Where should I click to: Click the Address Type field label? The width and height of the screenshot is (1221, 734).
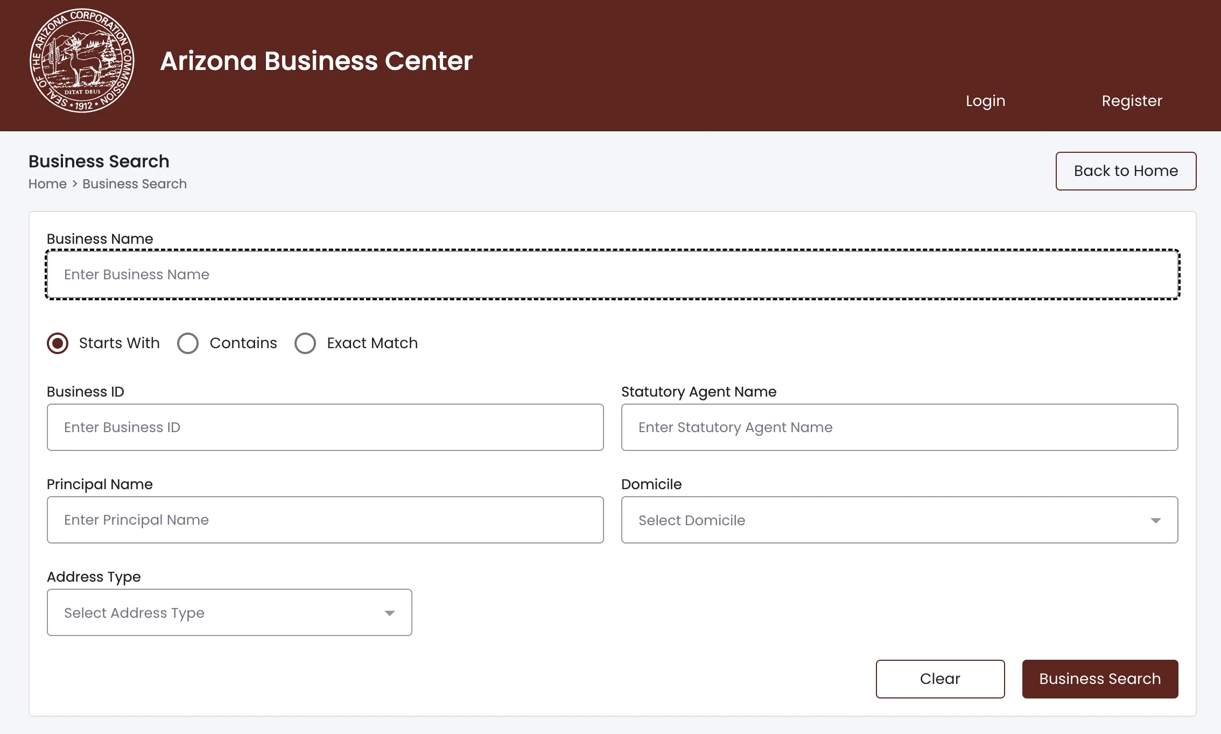tap(94, 577)
